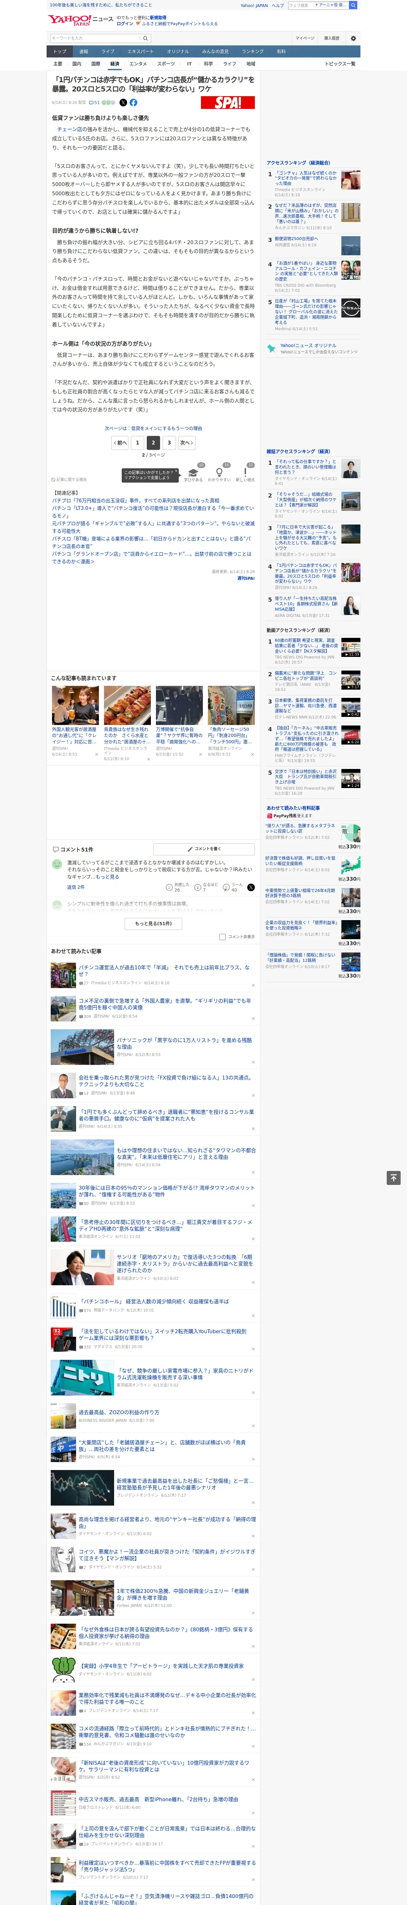407x1905 pixels.
Task: Click the 共感した smiley reaction on comment
Action: 169,887
